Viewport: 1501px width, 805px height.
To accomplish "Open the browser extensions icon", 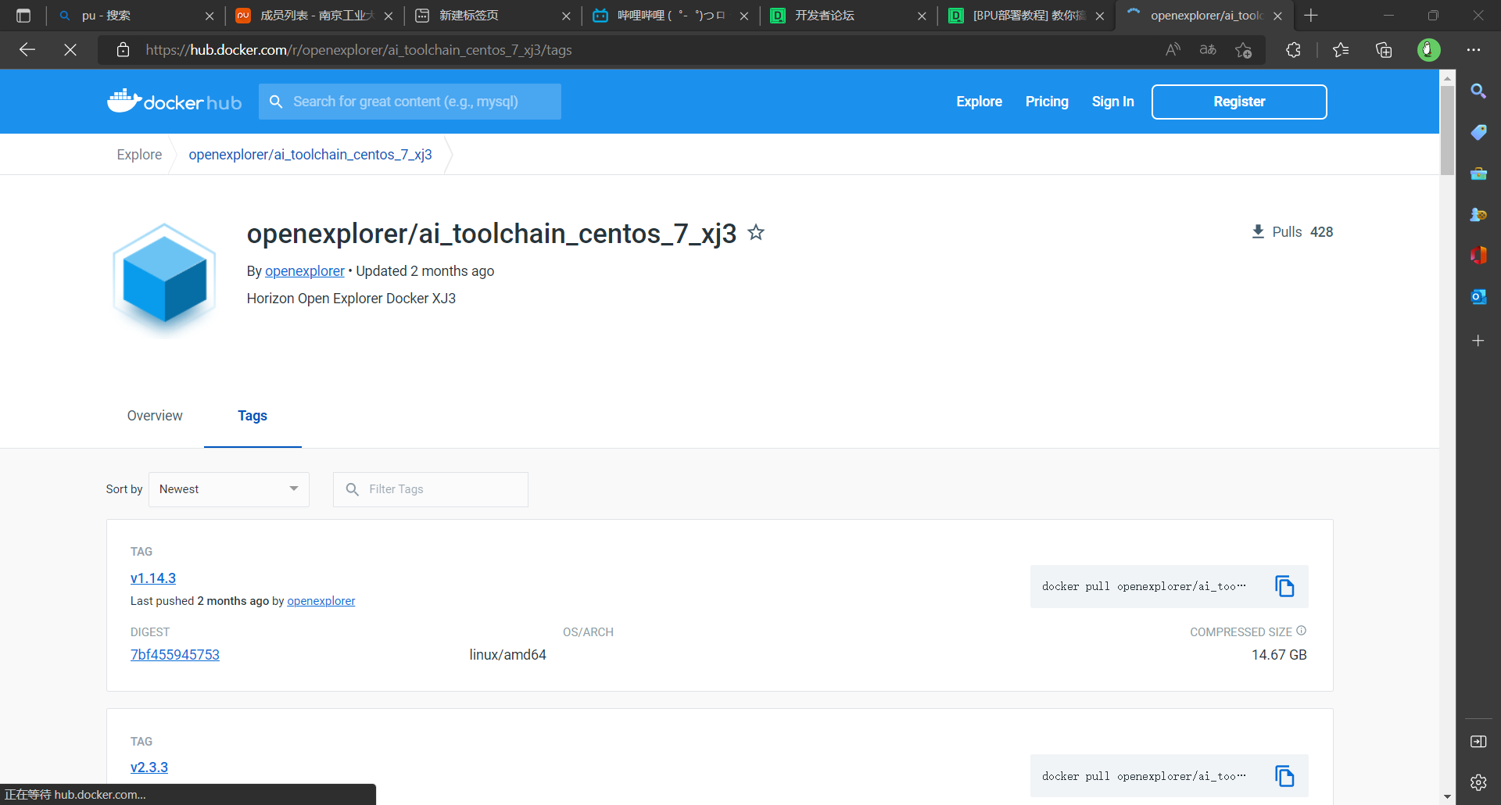I will (1293, 50).
